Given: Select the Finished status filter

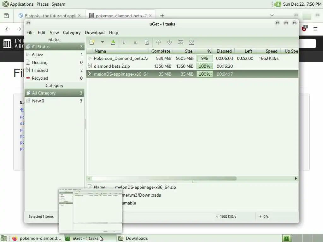Looking at the screenshot, I should click(54, 70).
